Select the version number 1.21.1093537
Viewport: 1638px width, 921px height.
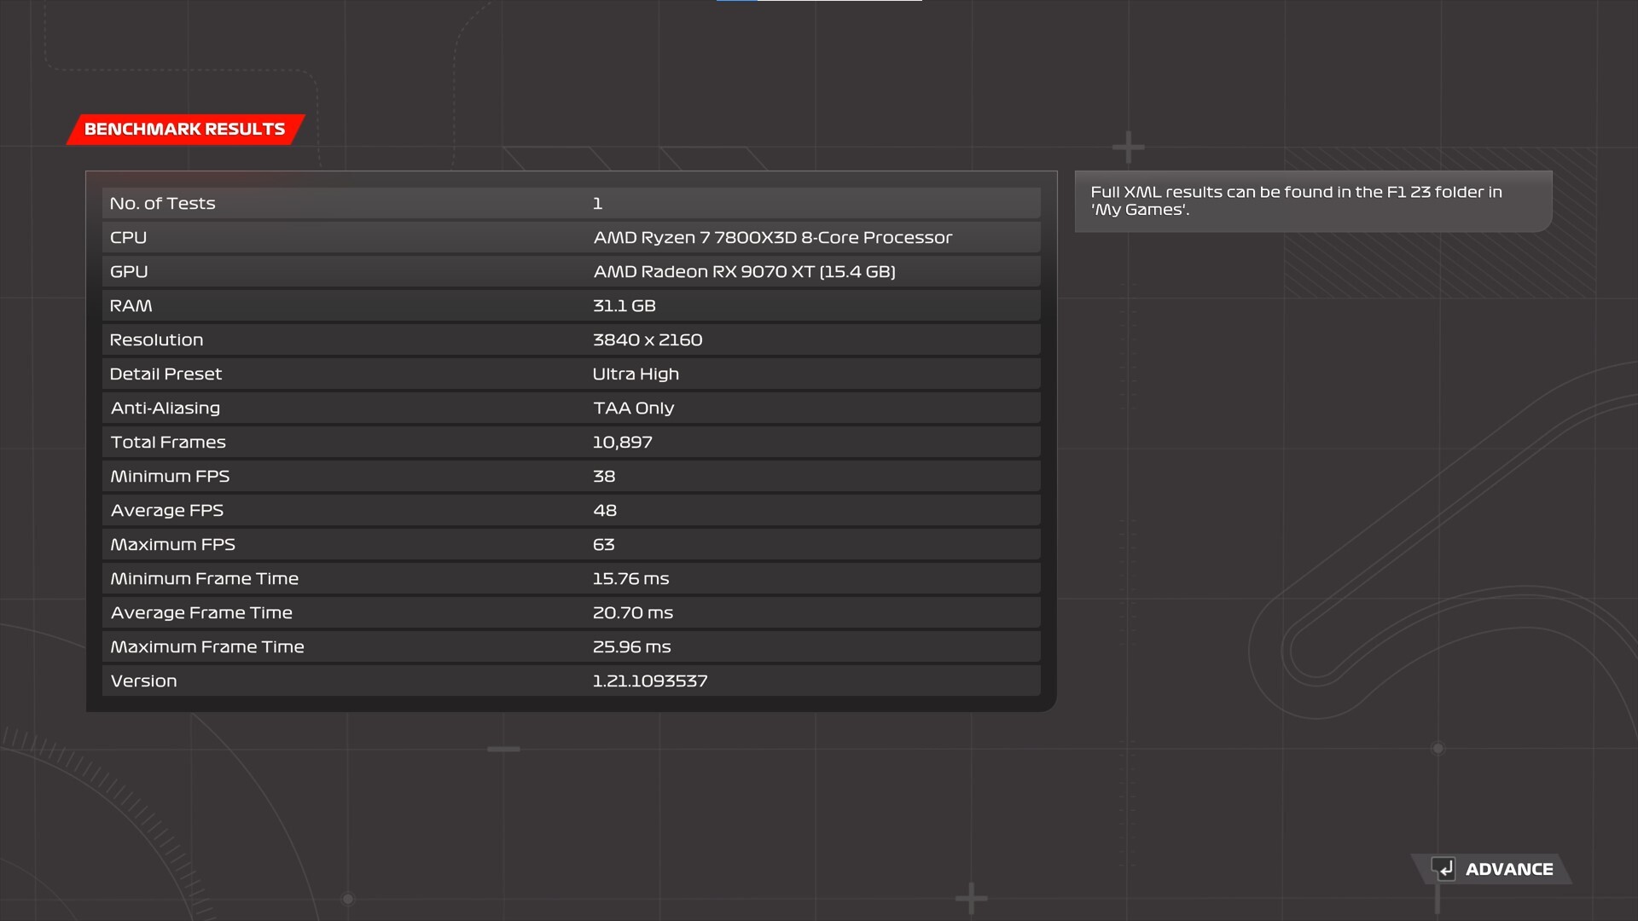click(650, 681)
